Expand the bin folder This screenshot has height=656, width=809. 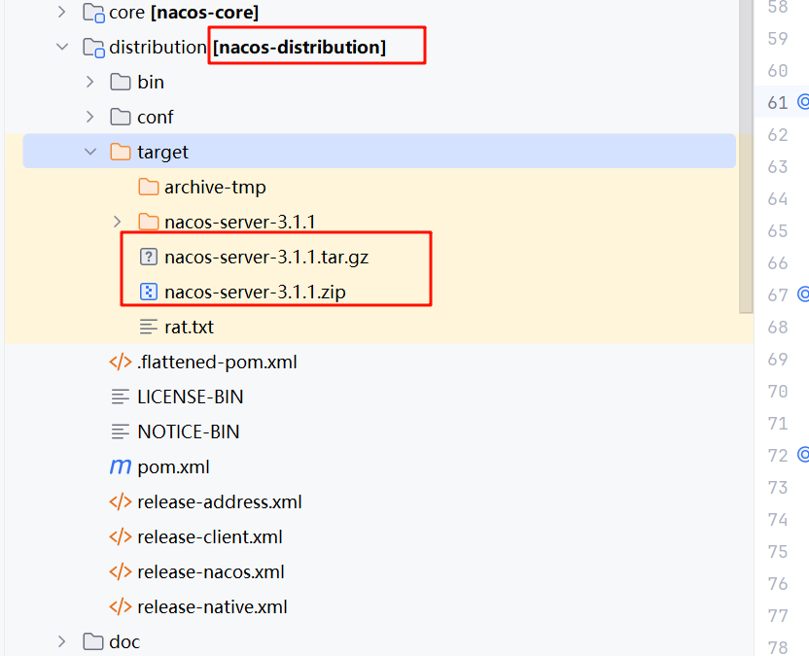[x=89, y=82]
